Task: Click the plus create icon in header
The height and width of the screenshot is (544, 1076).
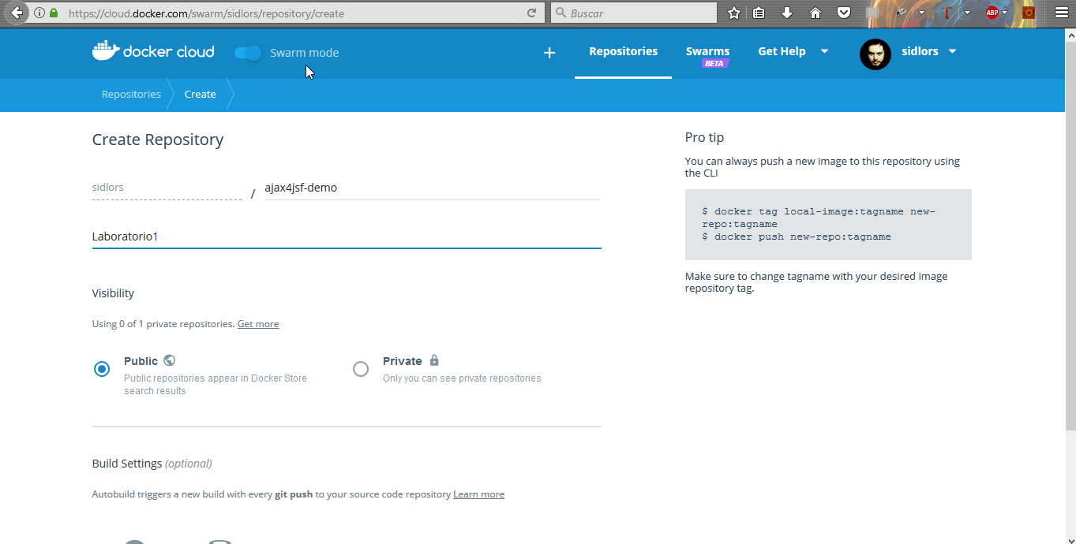Action: tap(549, 53)
